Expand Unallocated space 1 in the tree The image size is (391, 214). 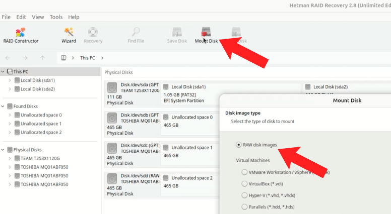pos(10,124)
